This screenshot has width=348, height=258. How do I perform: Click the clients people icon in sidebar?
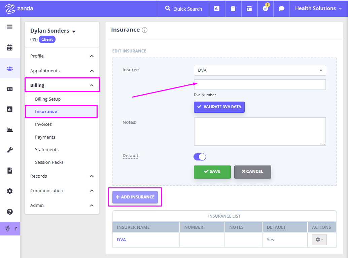point(10,68)
